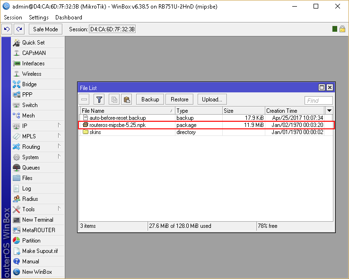The height and width of the screenshot is (279, 349).
Task: Sort by Size column header
Action: 244,111
